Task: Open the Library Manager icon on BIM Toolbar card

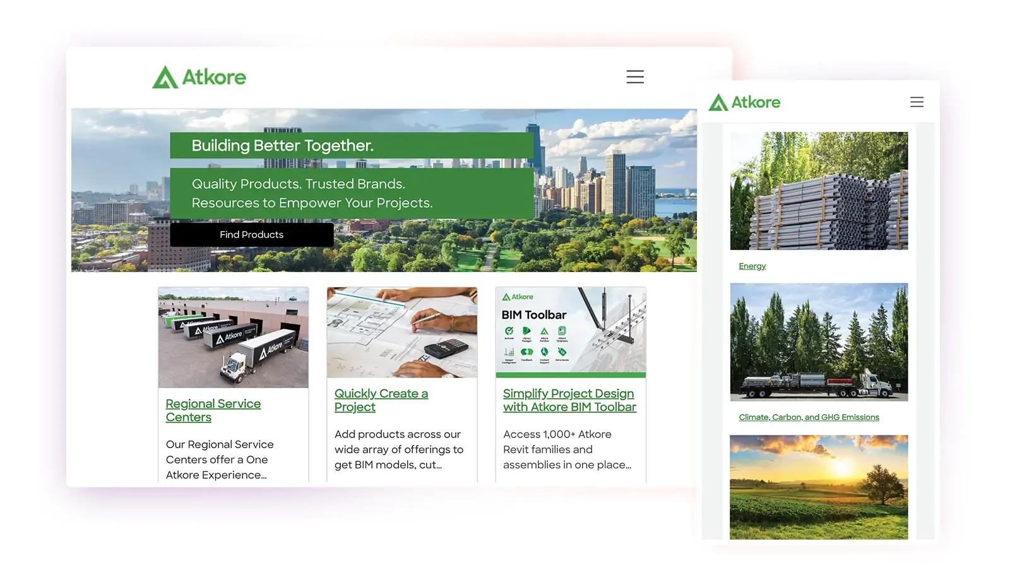Action: 527,331
